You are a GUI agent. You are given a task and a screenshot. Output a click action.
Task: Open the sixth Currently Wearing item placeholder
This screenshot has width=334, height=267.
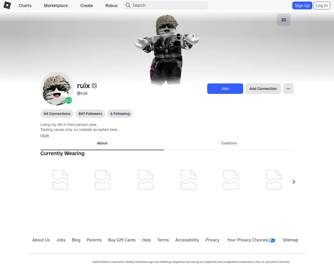[x=274, y=180]
